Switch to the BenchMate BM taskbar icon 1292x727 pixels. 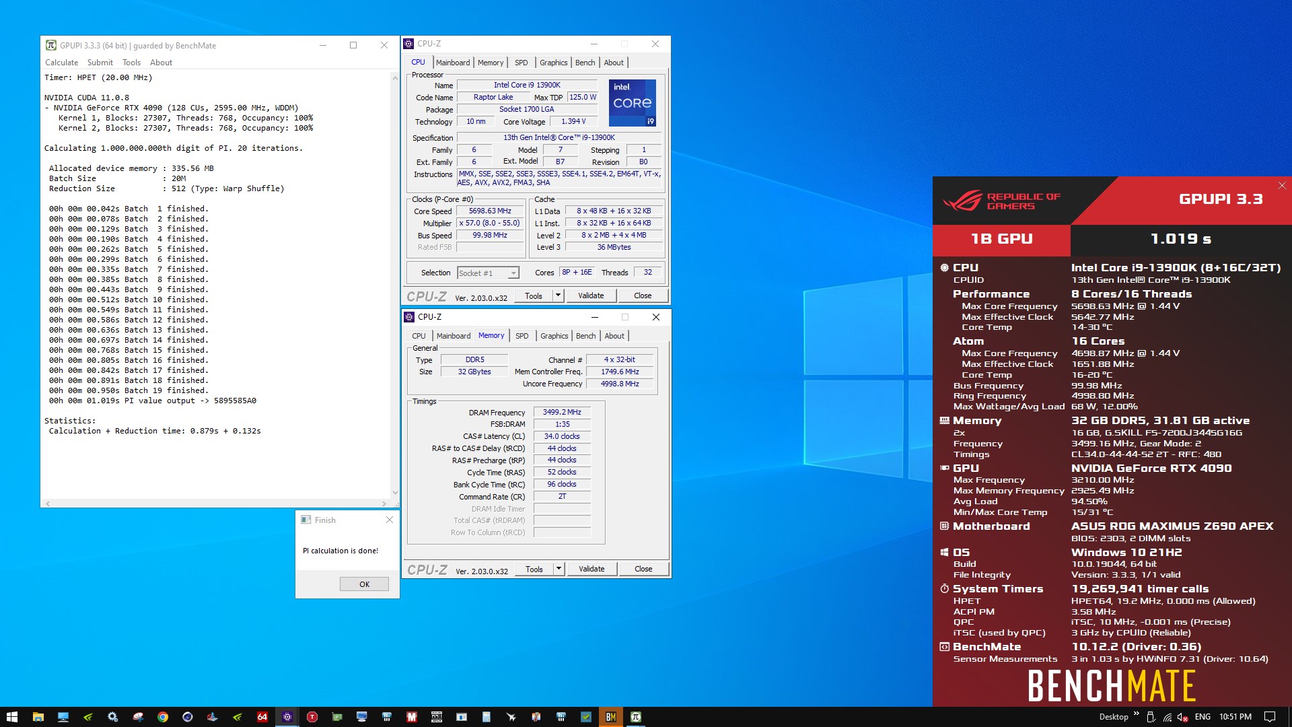point(611,717)
